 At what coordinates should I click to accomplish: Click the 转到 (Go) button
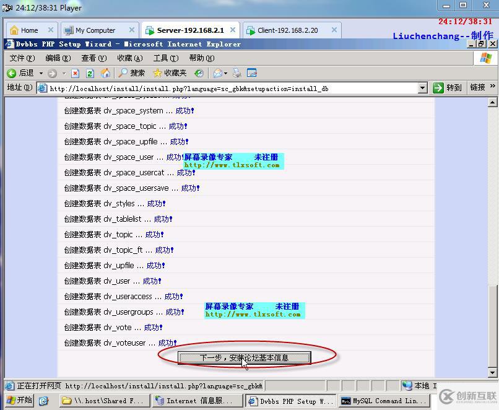447,87
